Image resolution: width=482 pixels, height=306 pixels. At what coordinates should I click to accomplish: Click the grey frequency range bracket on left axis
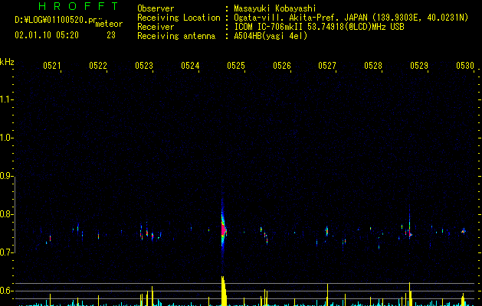click(x=15, y=214)
